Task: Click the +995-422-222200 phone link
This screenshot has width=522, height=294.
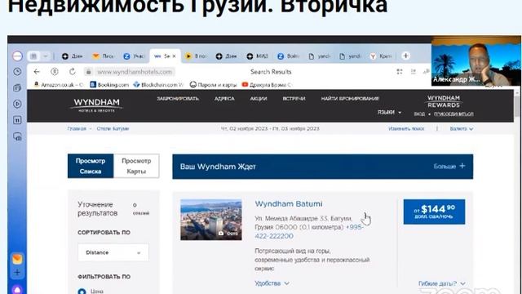Action: [x=309, y=232]
